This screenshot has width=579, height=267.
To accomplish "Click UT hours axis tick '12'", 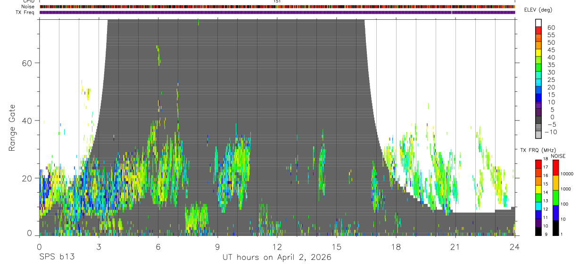I will 277,246.
